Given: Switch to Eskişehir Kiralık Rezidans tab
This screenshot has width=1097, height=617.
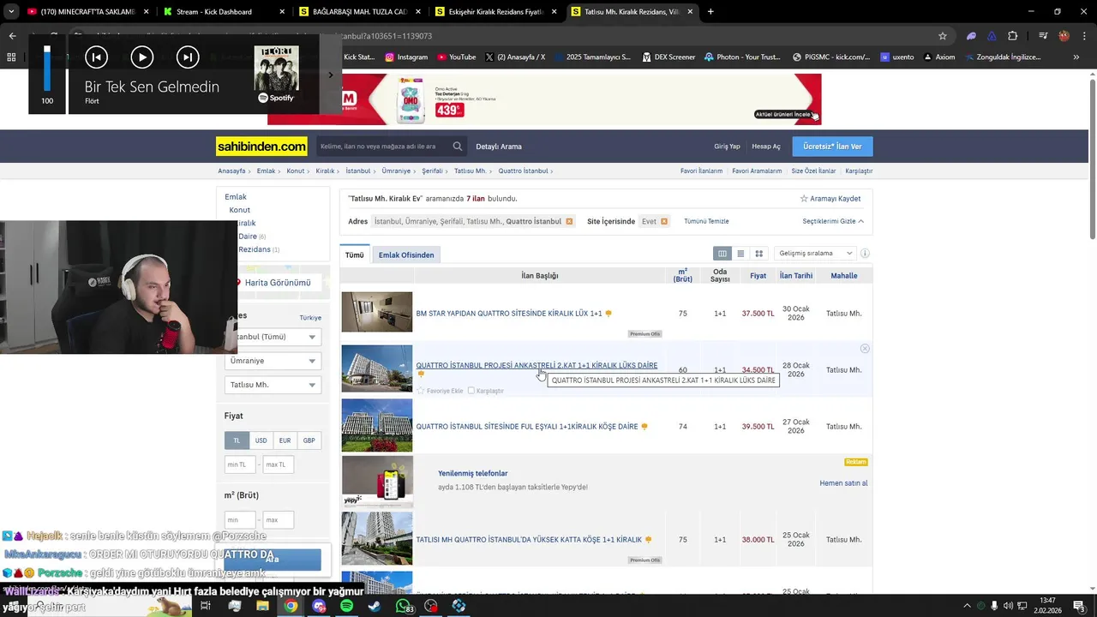Looking at the screenshot, I should tap(495, 12).
